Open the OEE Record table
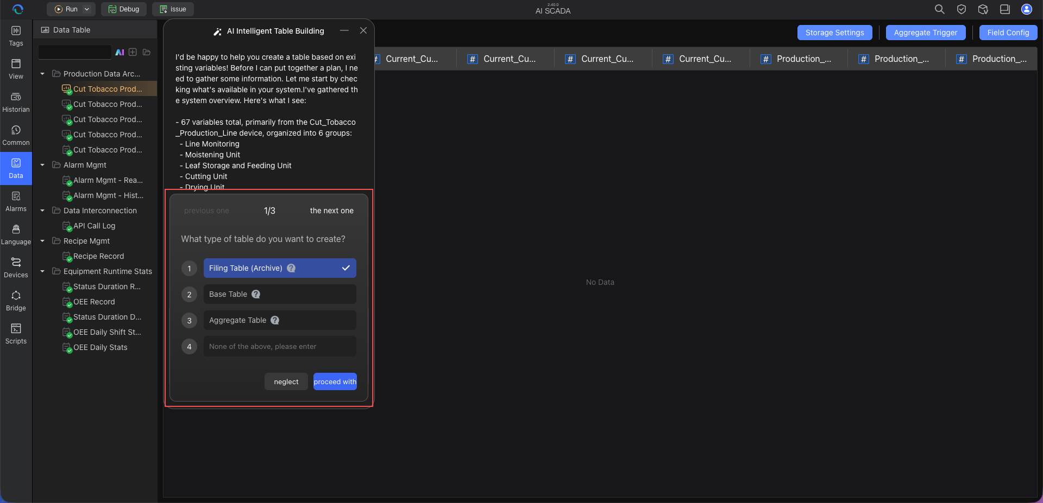 click(x=89, y=302)
